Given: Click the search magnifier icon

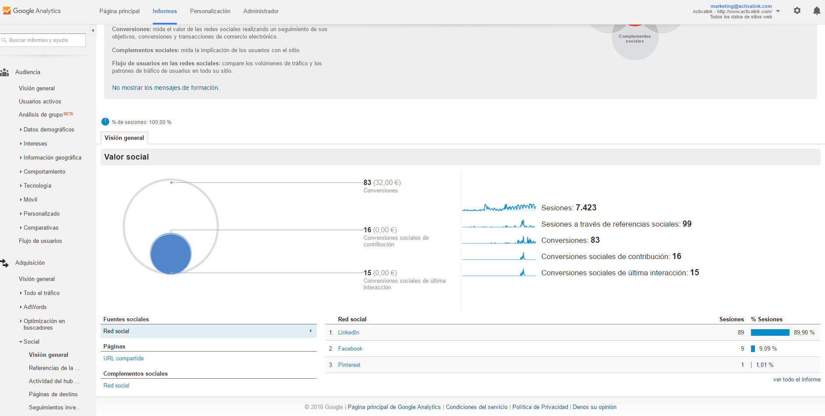Looking at the screenshot, I should point(4,40).
